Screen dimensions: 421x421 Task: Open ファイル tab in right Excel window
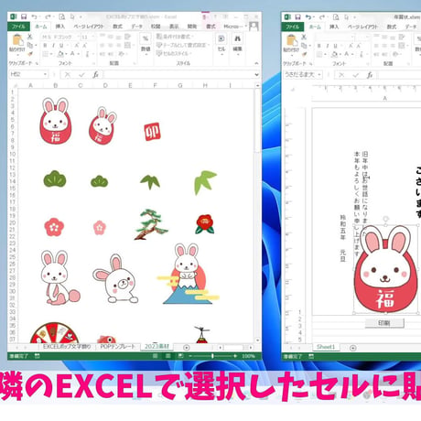pyautogui.click(x=292, y=27)
